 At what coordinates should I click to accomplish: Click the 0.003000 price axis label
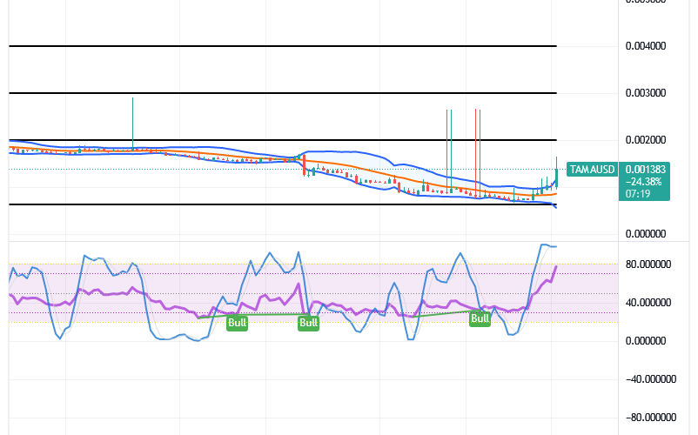coord(646,93)
